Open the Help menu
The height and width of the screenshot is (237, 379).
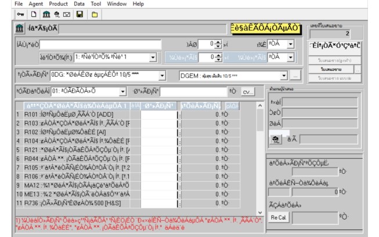tap(138, 4)
